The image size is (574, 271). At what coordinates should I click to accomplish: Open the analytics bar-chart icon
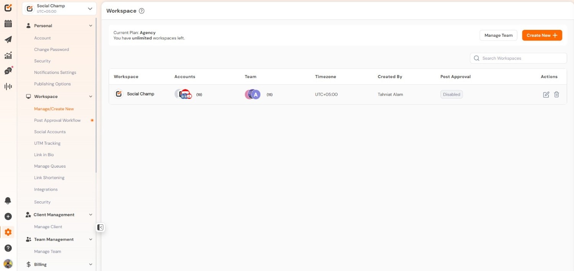coord(8,56)
